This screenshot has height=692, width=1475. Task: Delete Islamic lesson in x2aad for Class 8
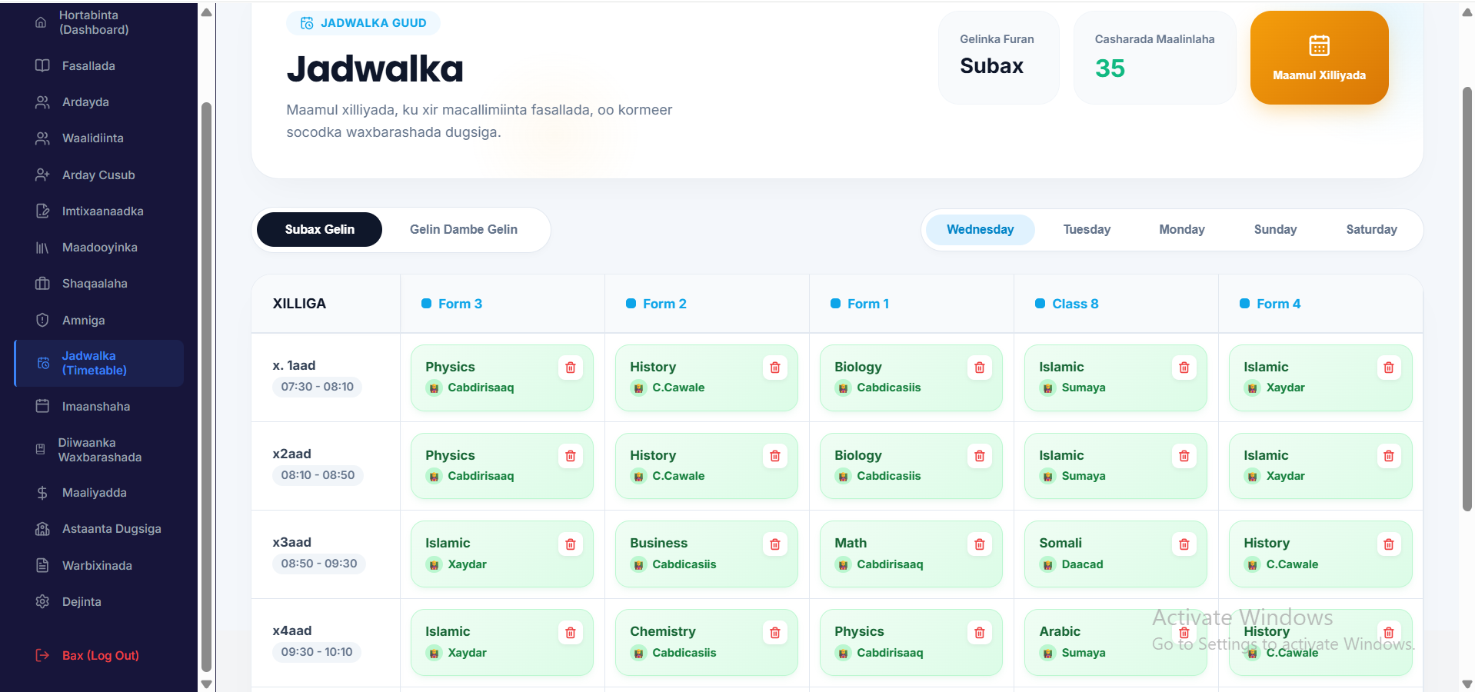pyautogui.click(x=1184, y=456)
